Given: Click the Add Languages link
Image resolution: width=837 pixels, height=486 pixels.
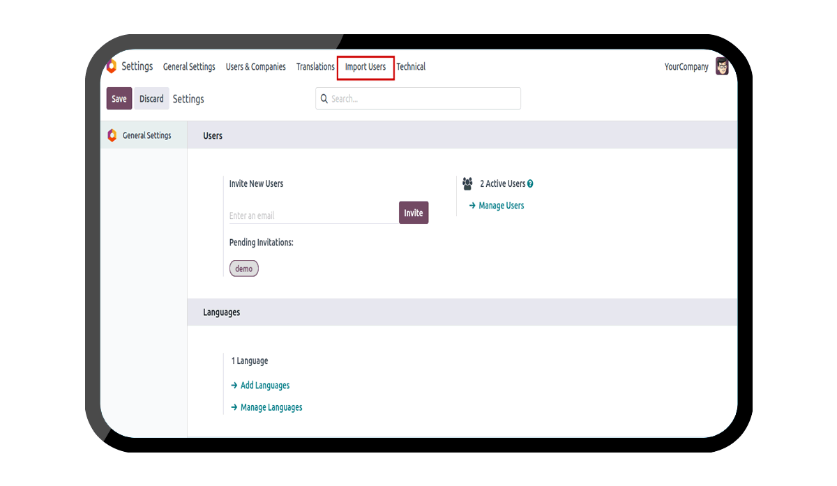Looking at the screenshot, I should (x=264, y=386).
